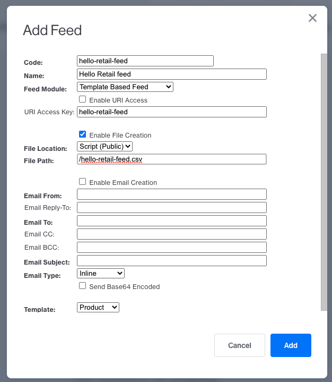Open the Feed Module dropdown
The height and width of the screenshot is (382, 332).
125,87
